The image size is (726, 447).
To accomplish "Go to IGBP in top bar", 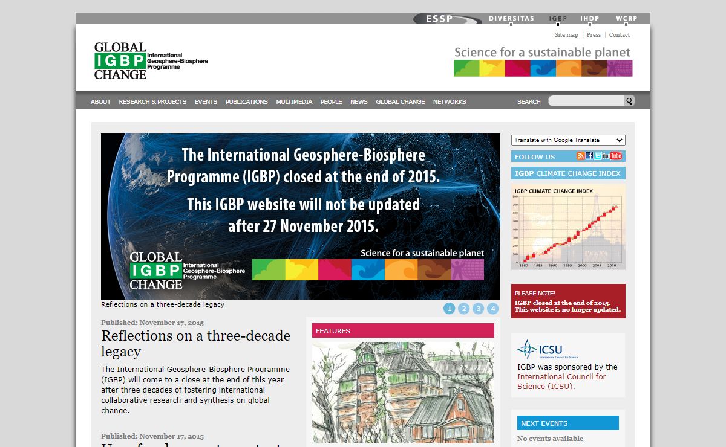I will pyautogui.click(x=558, y=19).
